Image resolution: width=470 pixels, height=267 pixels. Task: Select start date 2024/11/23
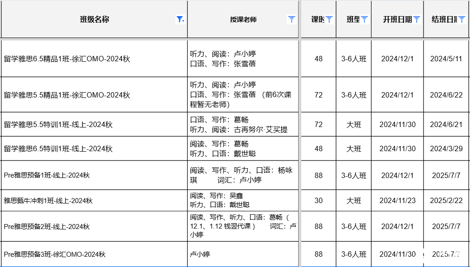(397, 200)
